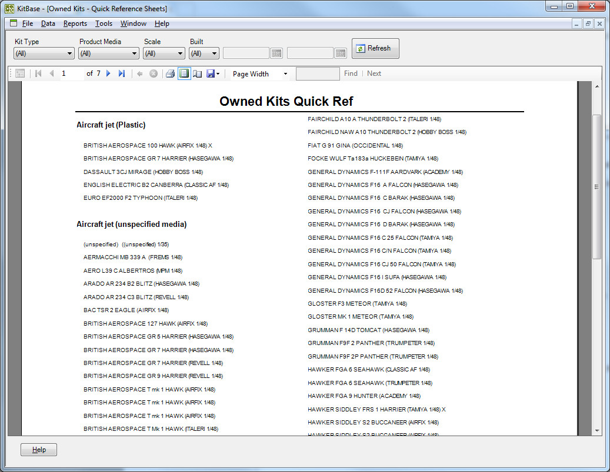Click the Next search link
The height and width of the screenshot is (472, 610).
click(x=374, y=73)
